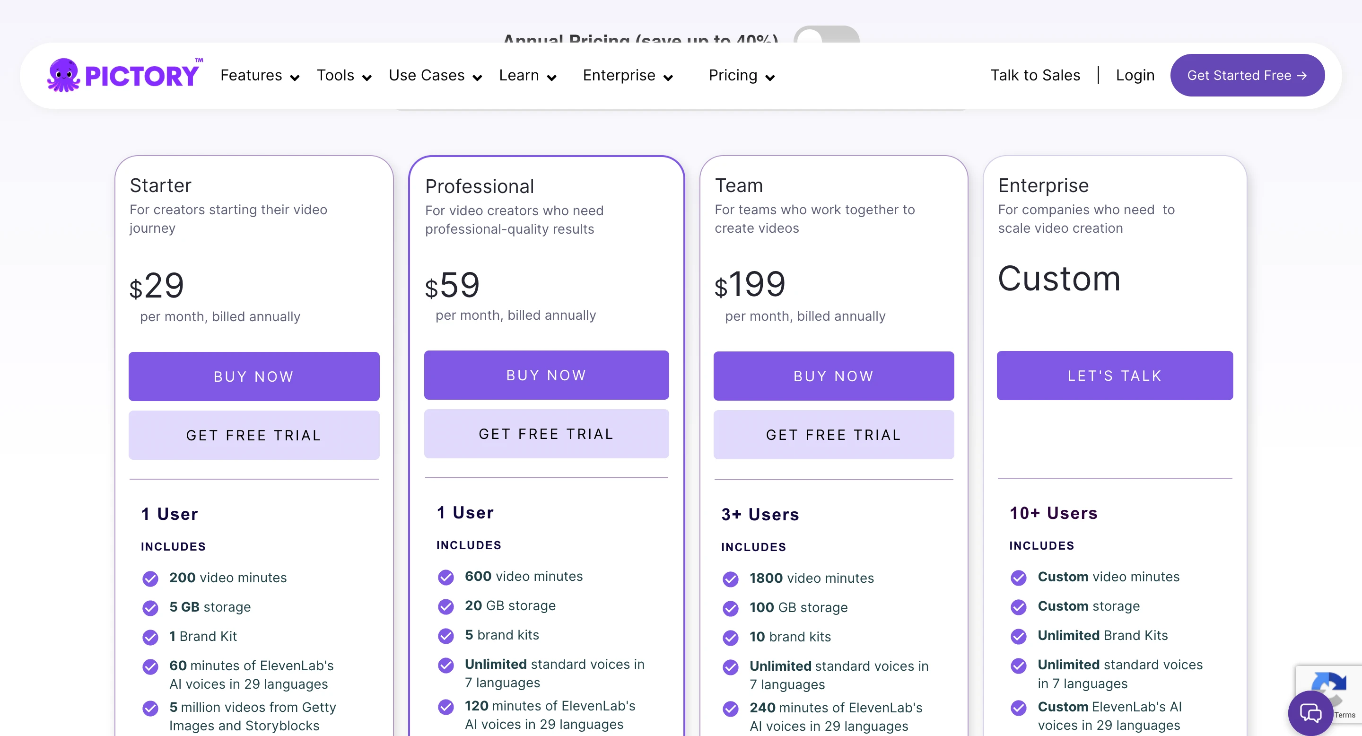
Task: Click checkmark icon beside 100 GB storage
Action: pyautogui.click(x=731, y=609)
